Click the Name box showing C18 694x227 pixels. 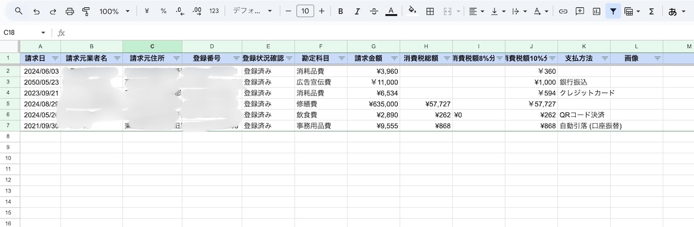(20, 33)
